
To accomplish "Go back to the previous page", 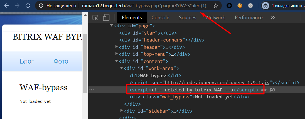I will tap(6, 6).
